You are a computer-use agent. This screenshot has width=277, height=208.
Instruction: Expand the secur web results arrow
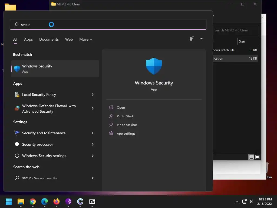(x=93, y=178)
